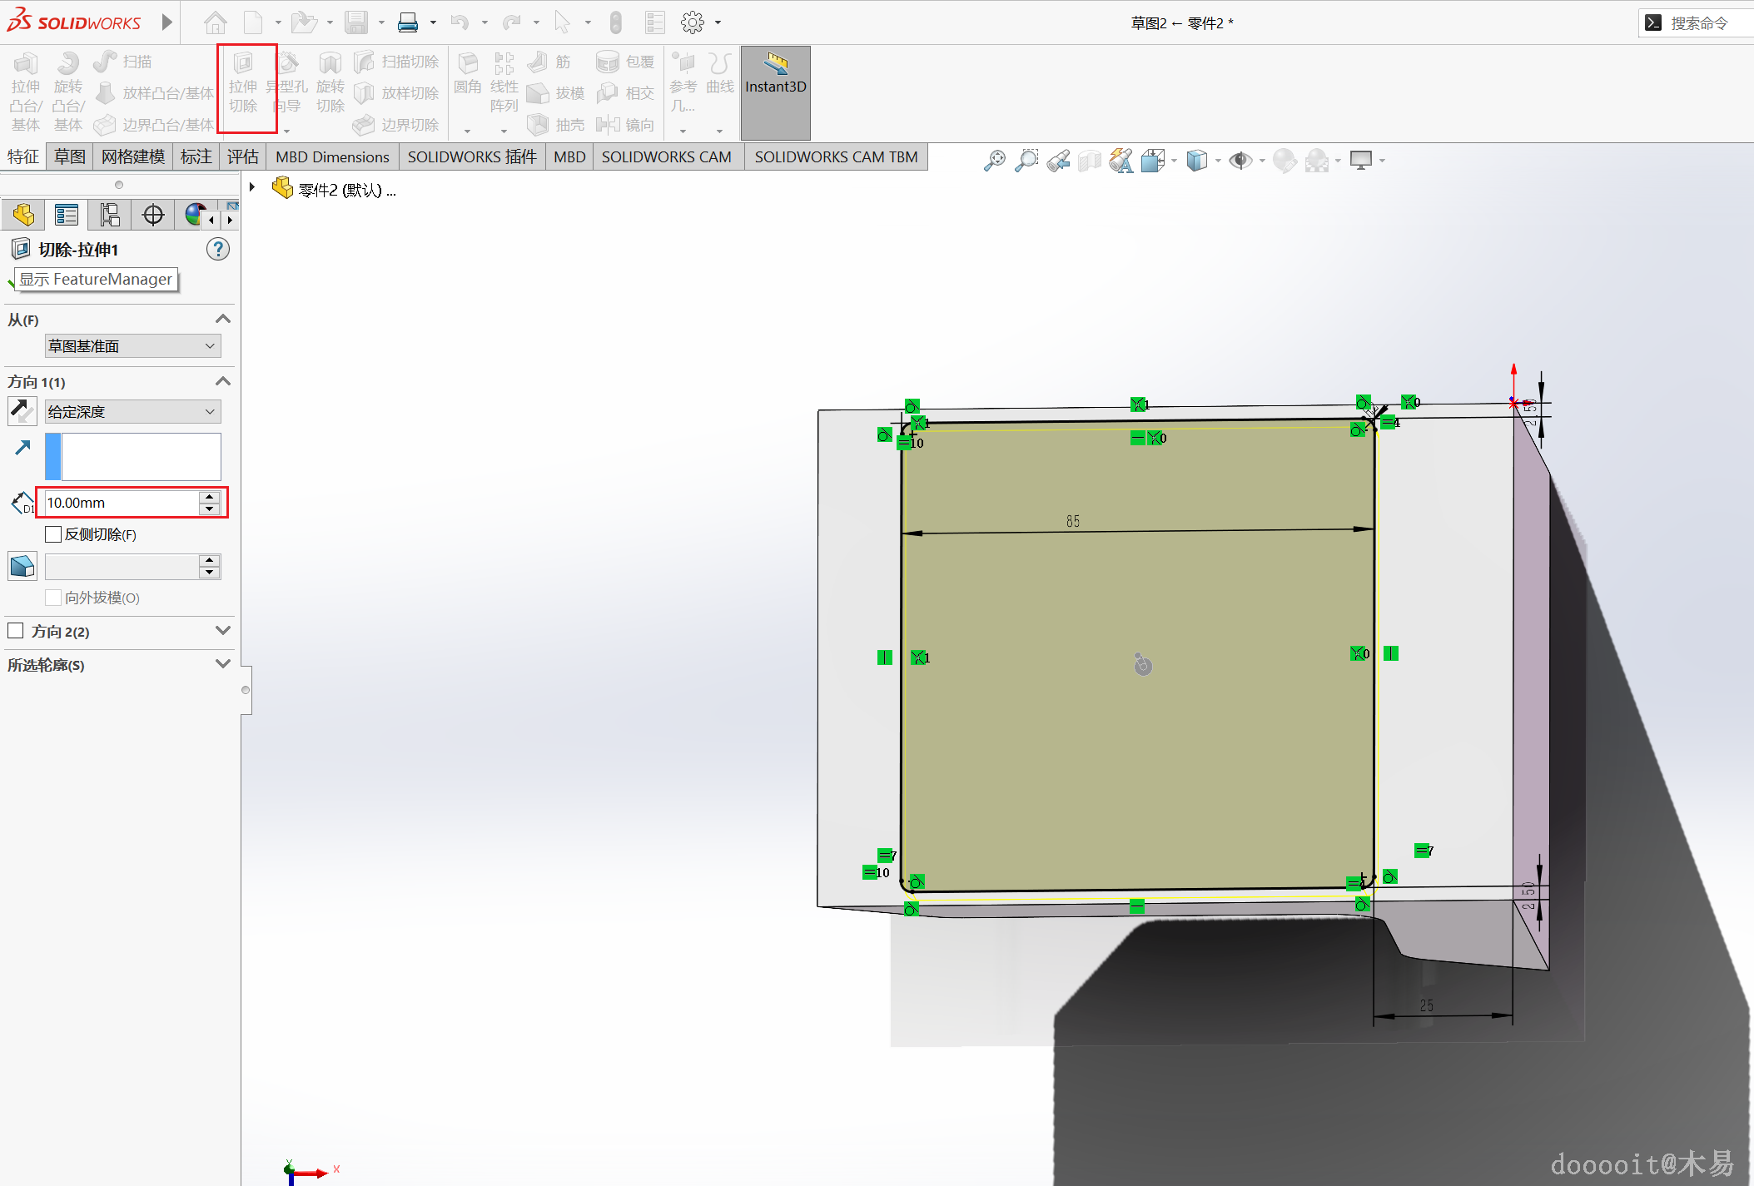Image resolution: width=1754 pixels, height=1186 pixels.
Task: Expand the 所选轮廓 section
Action: click(222, 664)
